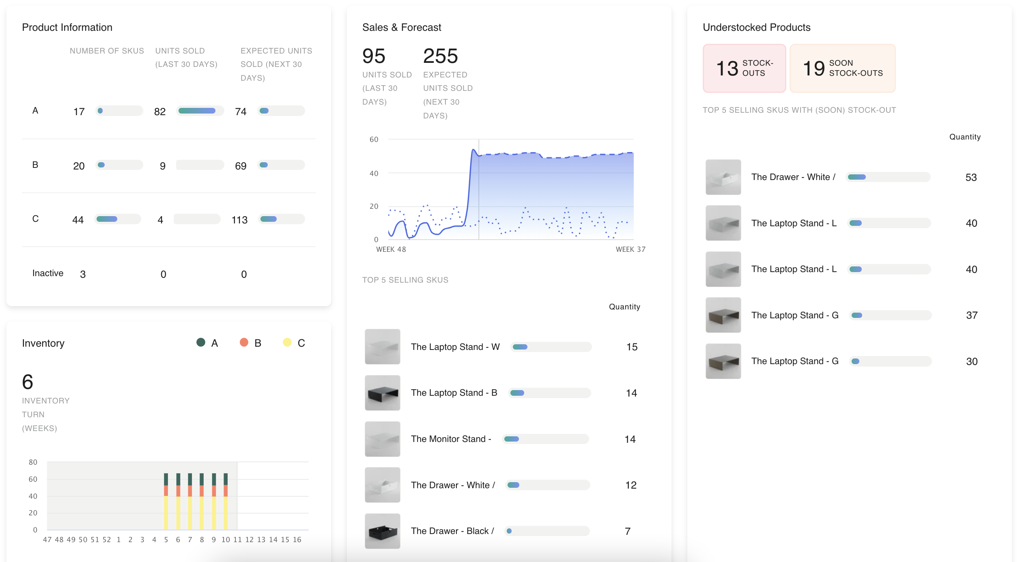Select the Inactive row label
1020x562 pixels.
(48, 273)
